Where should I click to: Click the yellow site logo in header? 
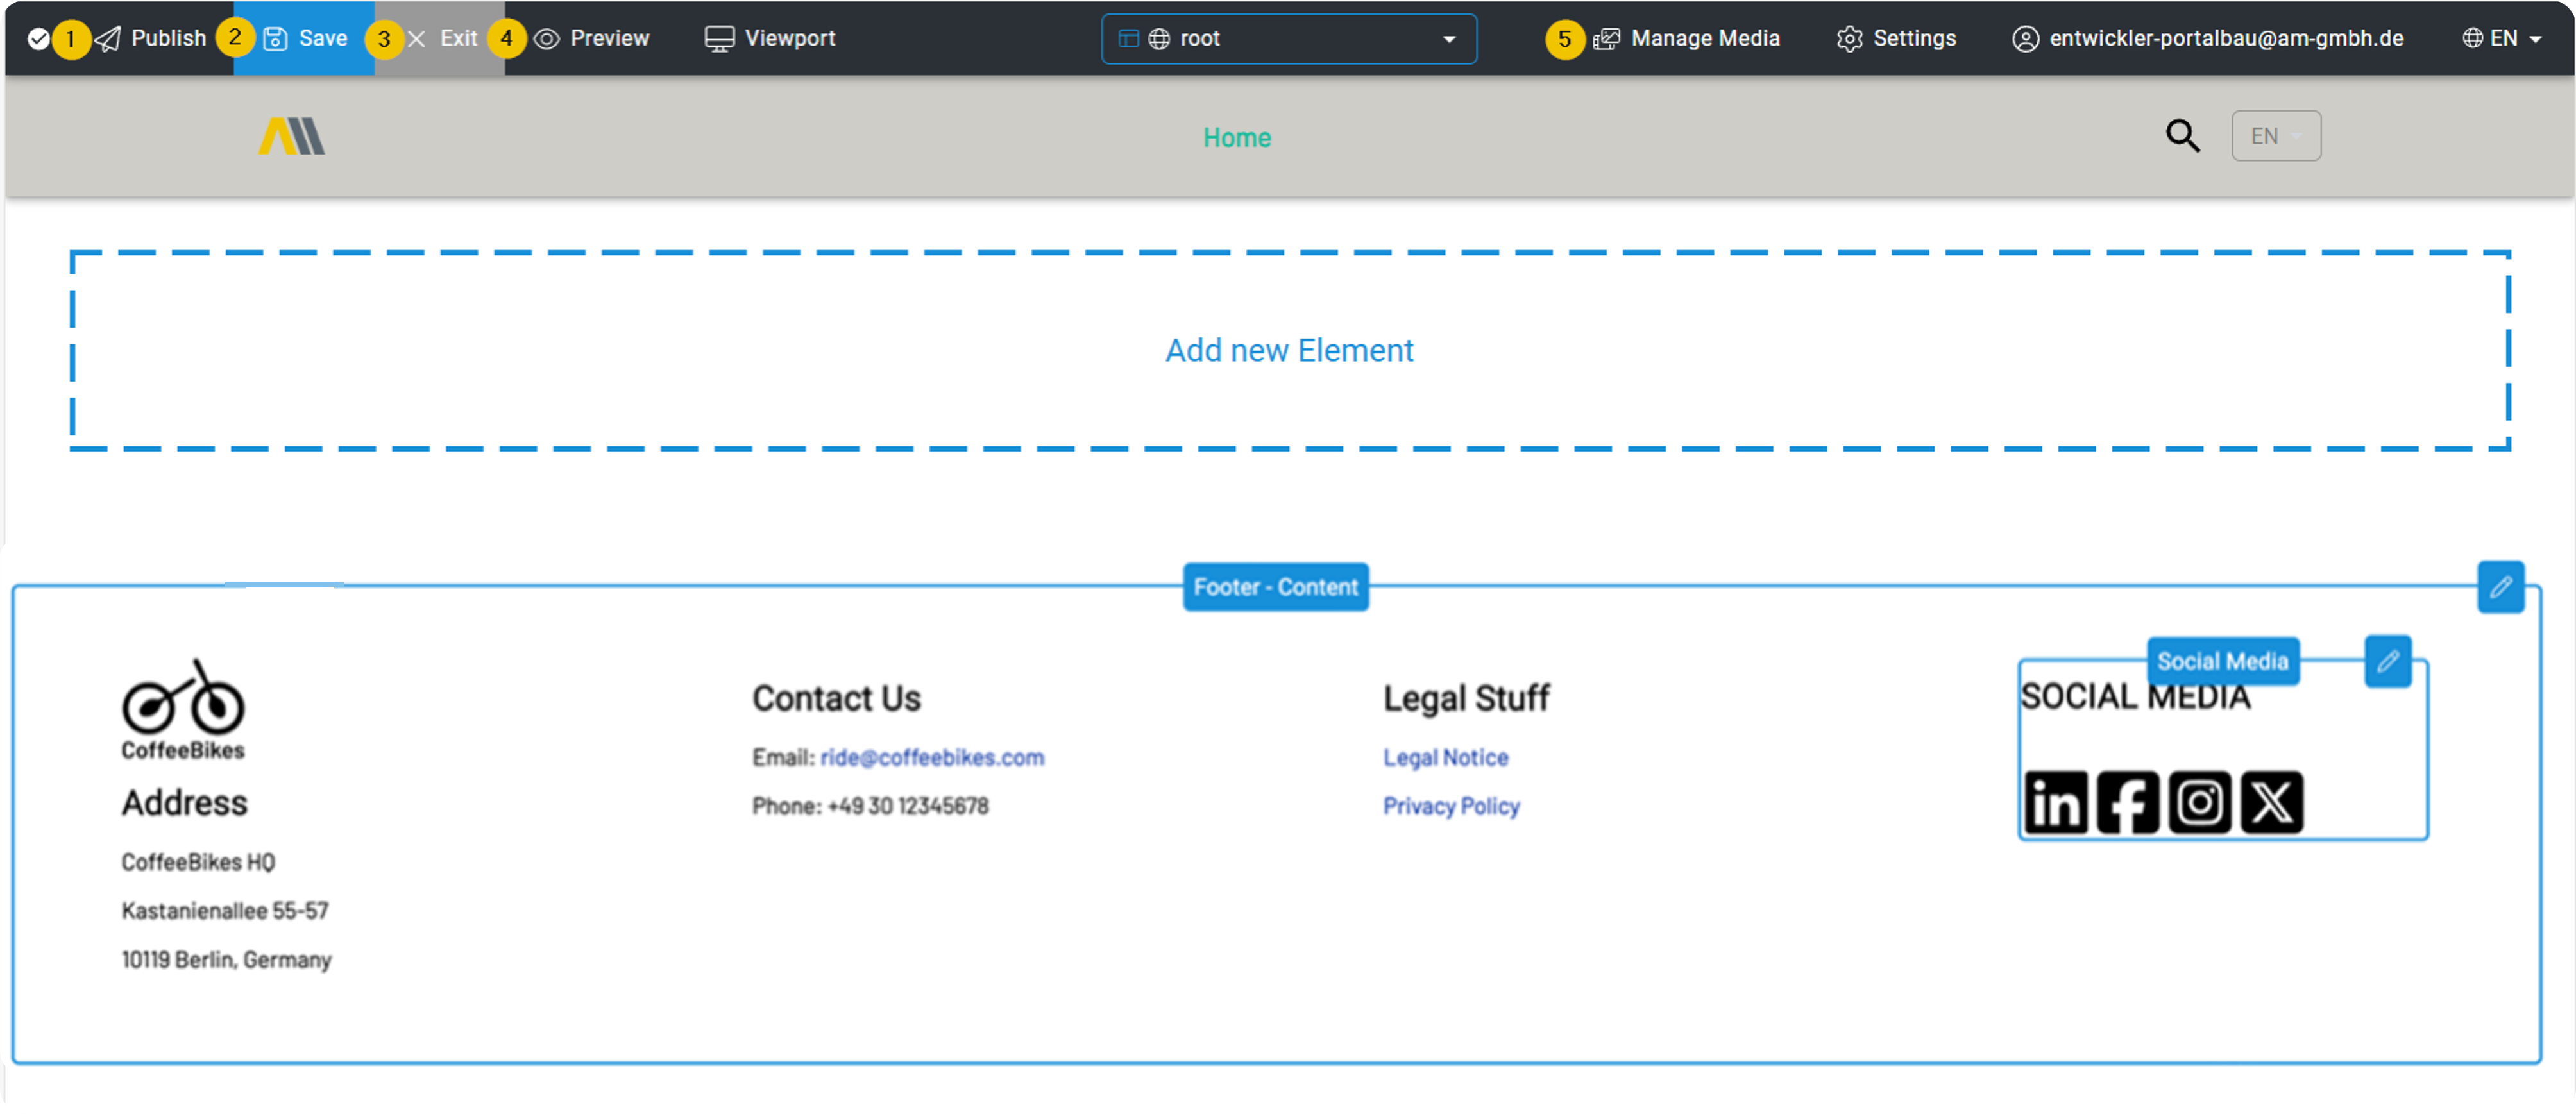click(x=291, y=136)
